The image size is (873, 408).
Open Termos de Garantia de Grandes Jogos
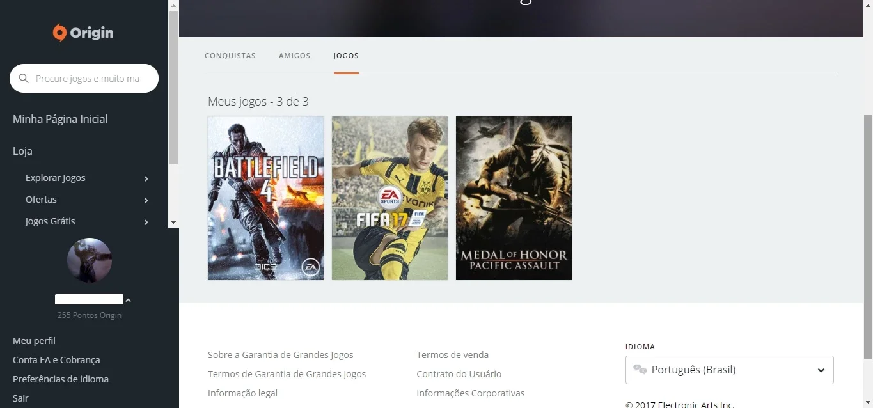(287, 374)
